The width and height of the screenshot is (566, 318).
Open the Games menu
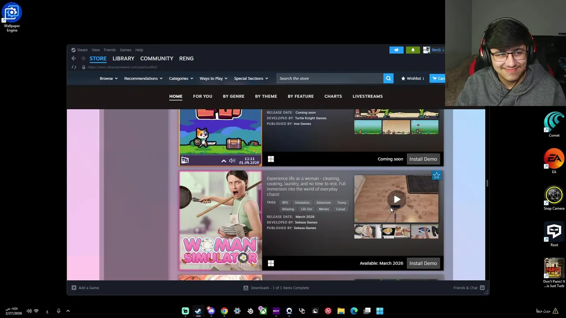[x=126, y=50]
